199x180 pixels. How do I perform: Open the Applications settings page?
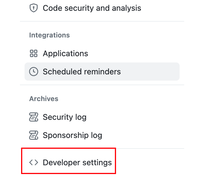point(65,54)
